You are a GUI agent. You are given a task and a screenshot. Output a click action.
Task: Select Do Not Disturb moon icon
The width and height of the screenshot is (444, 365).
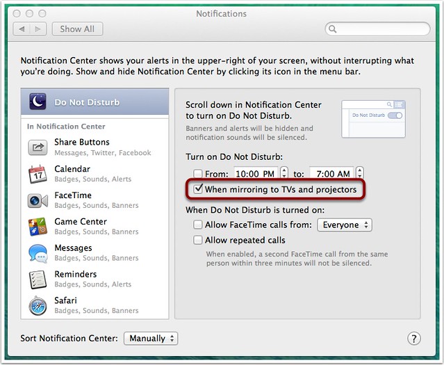coord(38,102)
